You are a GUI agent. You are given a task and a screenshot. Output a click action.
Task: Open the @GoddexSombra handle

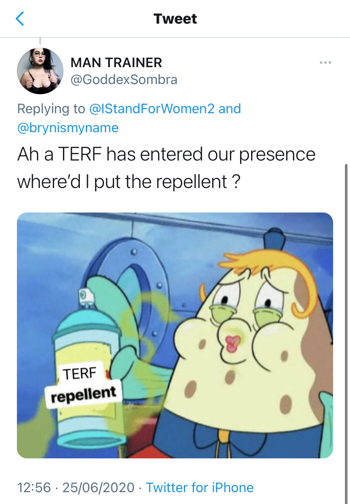[123, 79]
